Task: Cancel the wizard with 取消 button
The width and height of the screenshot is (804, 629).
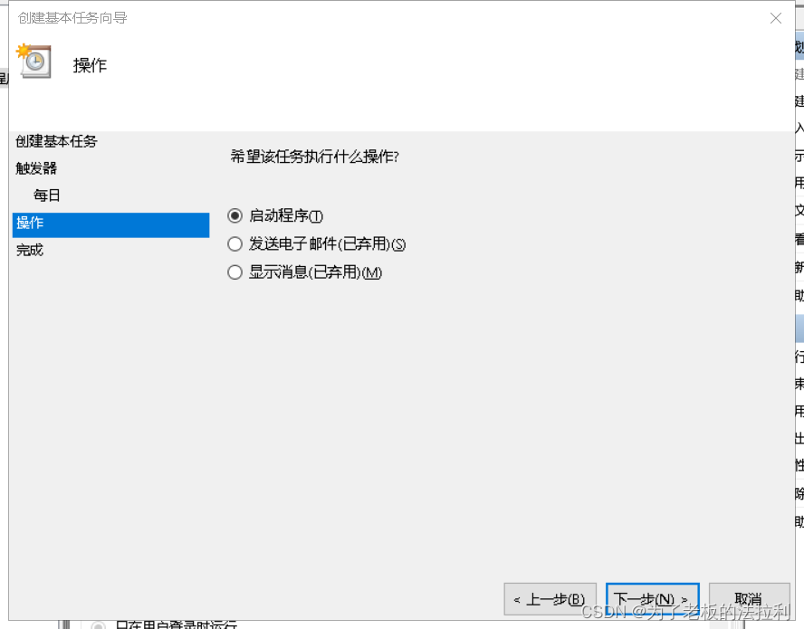Action: coord(749,599)
